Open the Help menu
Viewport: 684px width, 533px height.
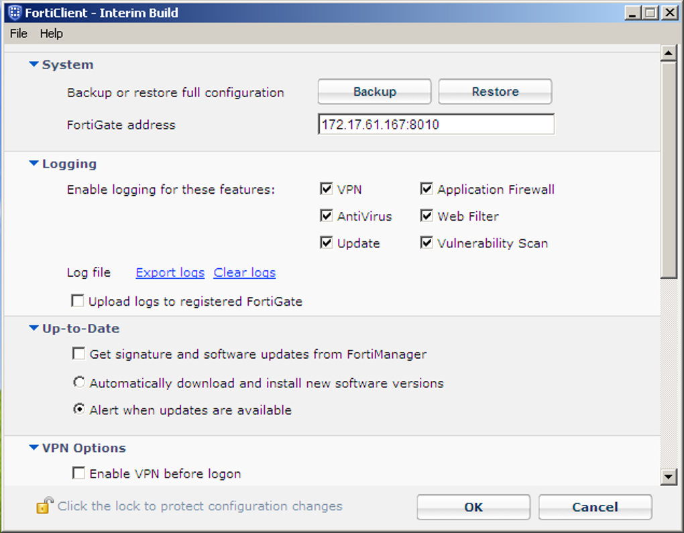[51, 34]
